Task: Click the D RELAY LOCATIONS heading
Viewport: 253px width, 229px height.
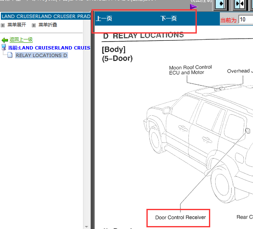Action: [143, 36]
